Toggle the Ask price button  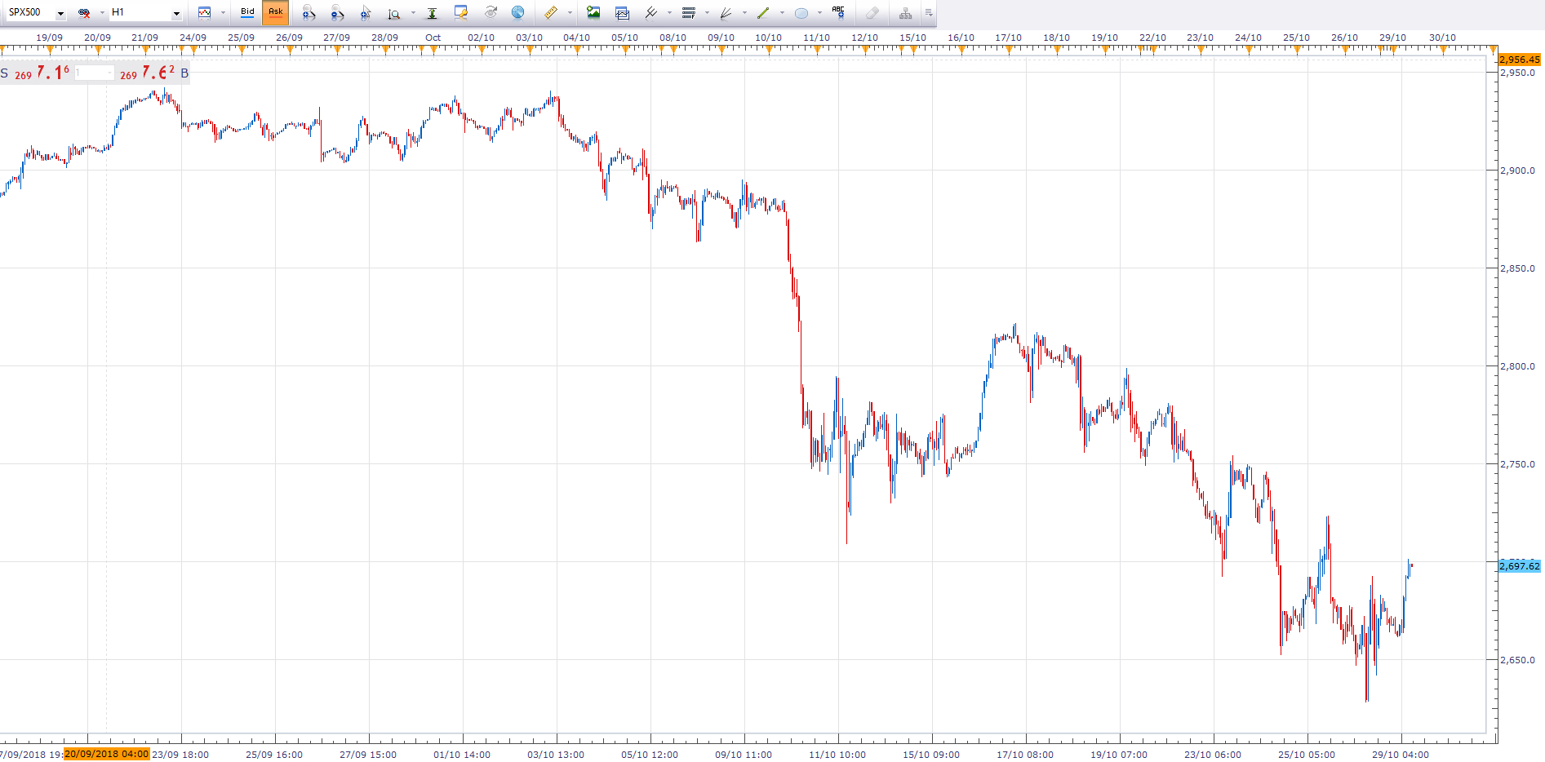coord(276,12)
